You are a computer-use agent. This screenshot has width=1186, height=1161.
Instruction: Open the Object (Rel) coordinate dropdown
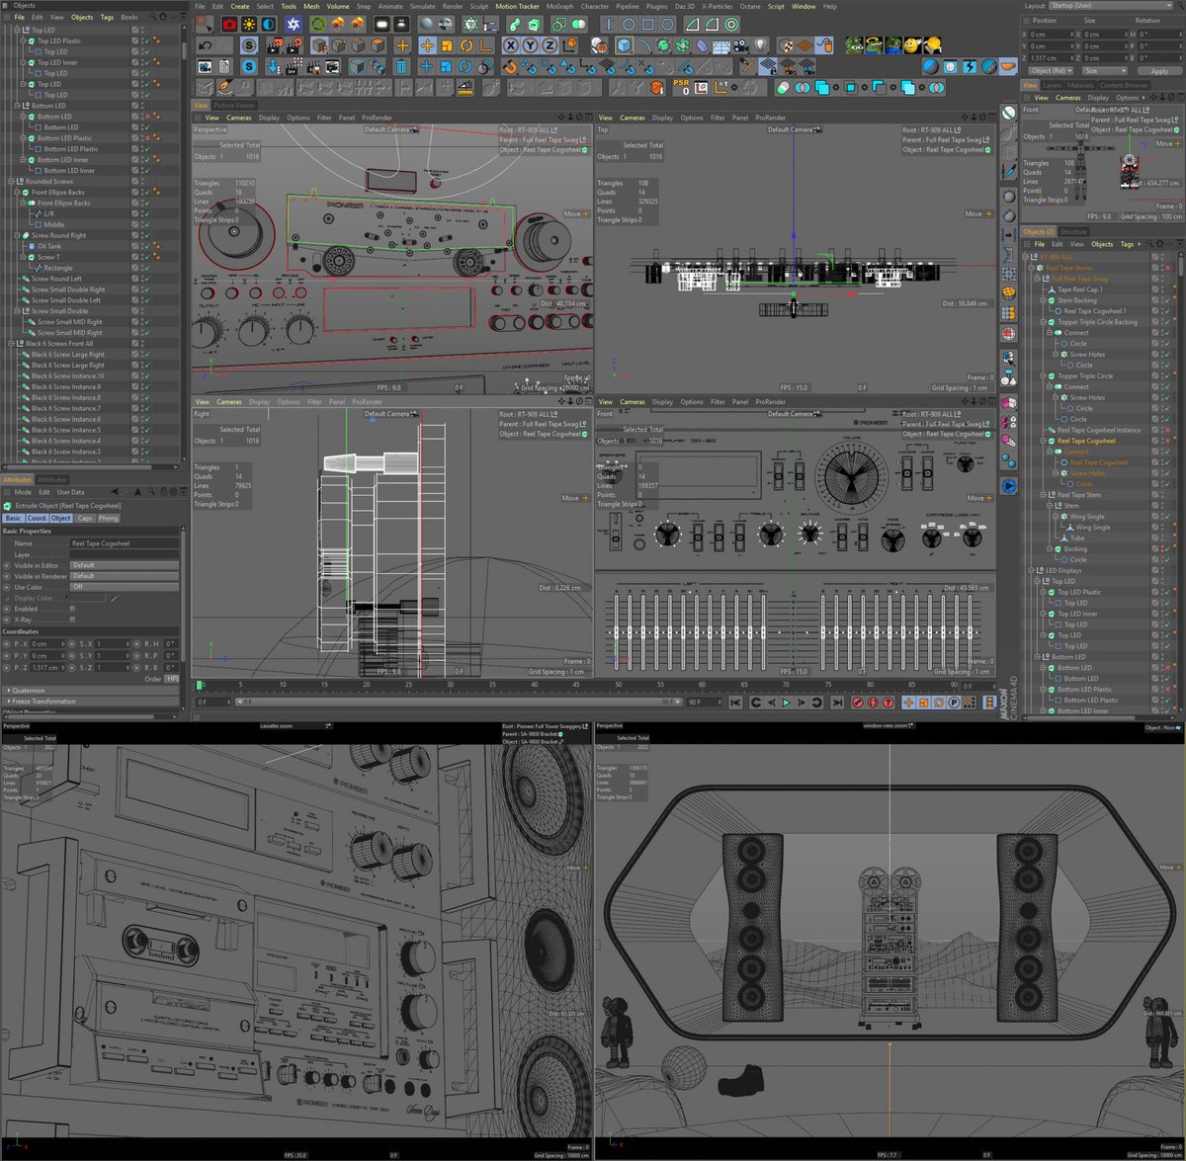coord(1051,71)
